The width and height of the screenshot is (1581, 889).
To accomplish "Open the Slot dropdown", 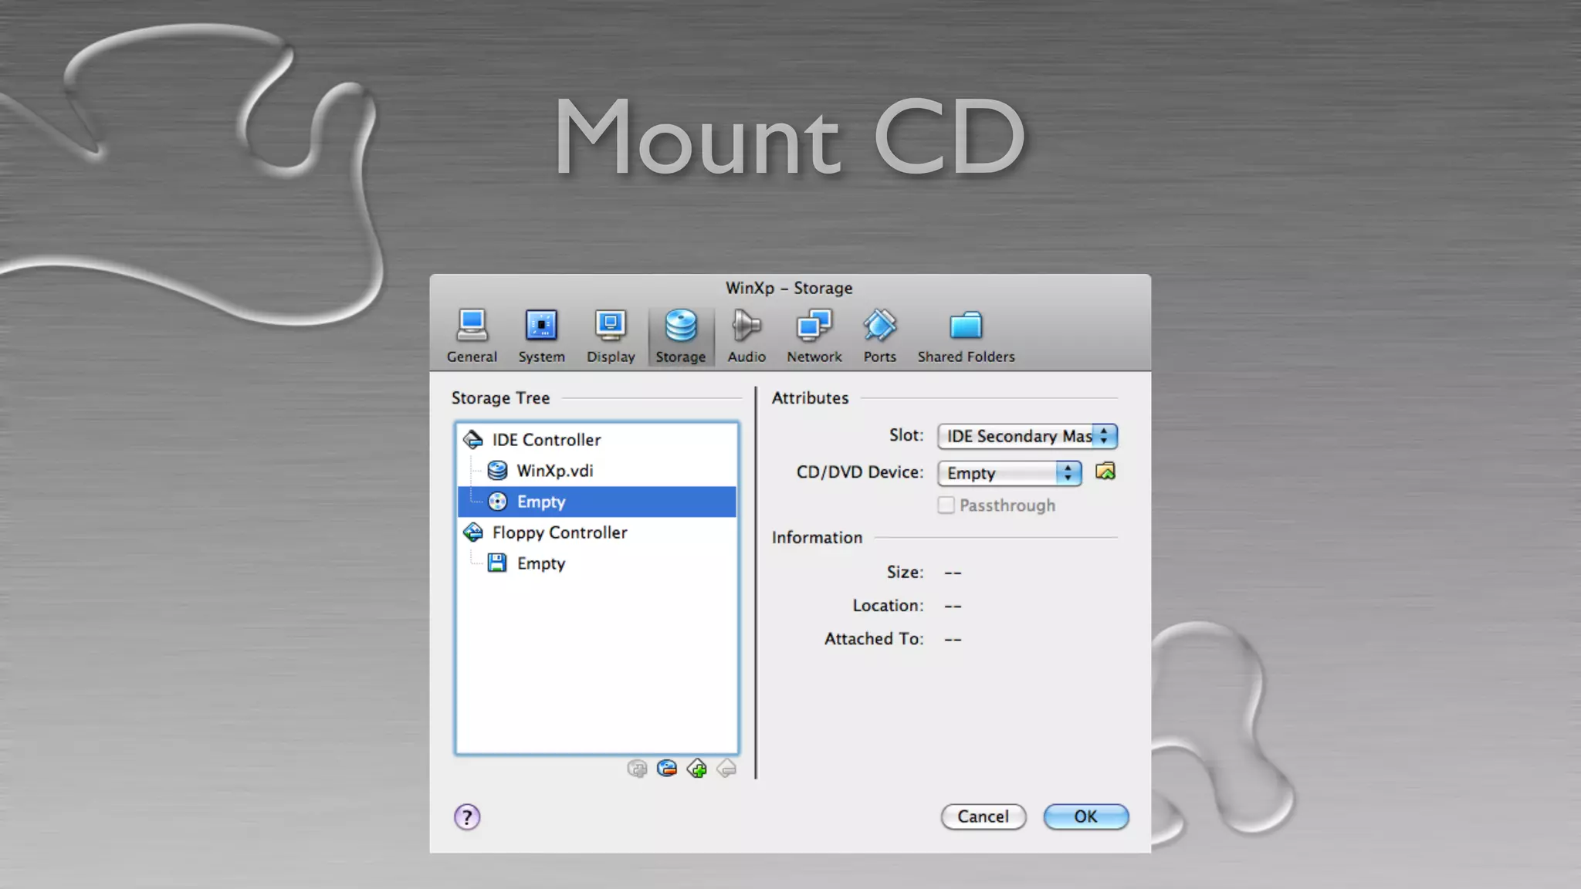I will pos(1027,436).
